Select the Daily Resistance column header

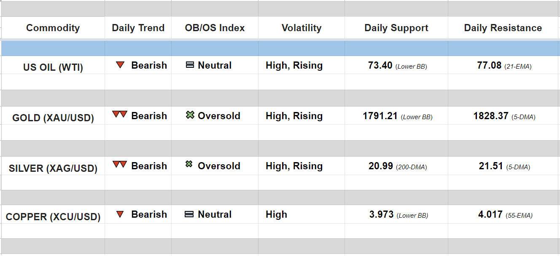click(503, 28)
